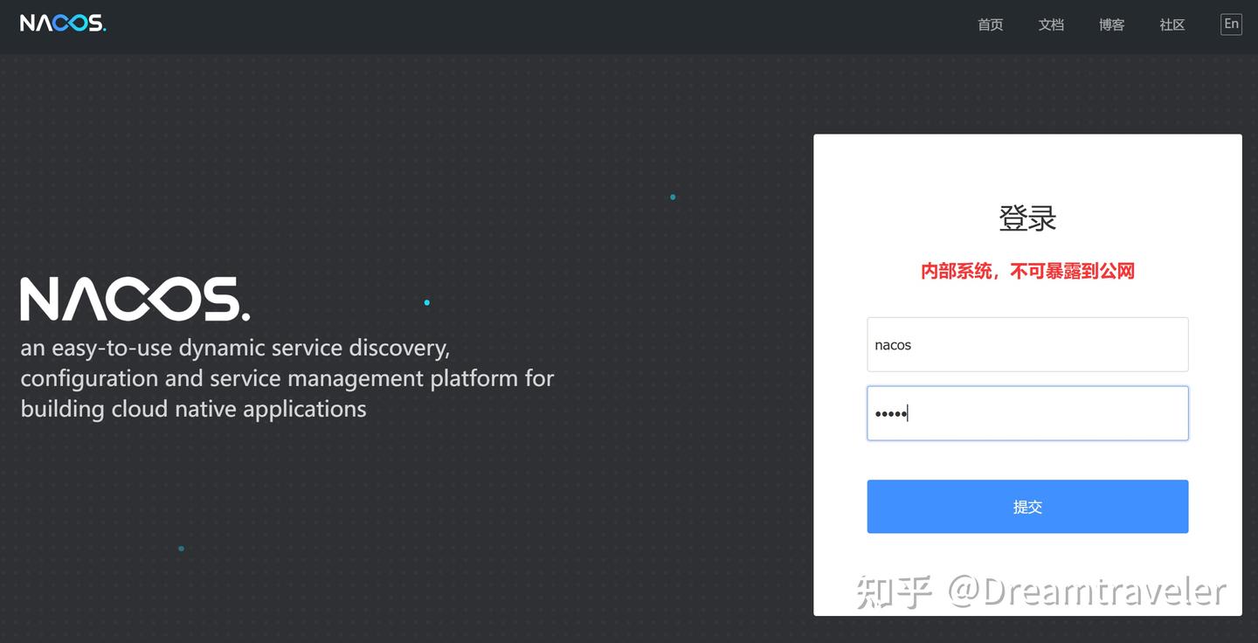
Task: Click inside the password input field
Action: click(x=1027, y=412)
